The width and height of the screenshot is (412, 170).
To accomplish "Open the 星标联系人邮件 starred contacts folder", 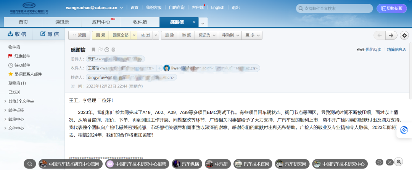I will click(x=25, y=74).
